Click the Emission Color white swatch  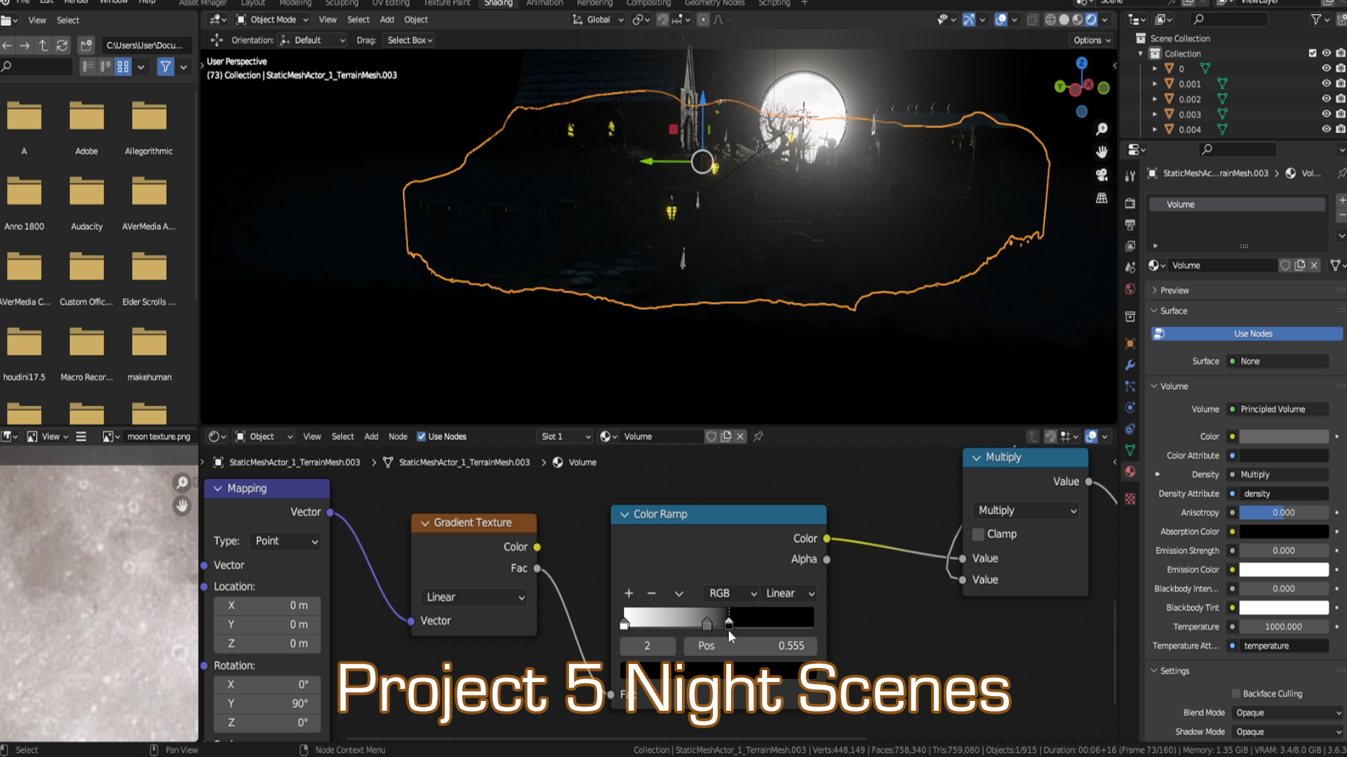1283,570
